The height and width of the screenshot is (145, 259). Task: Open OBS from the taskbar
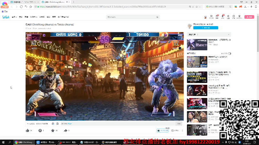click(x=67, y=142)
